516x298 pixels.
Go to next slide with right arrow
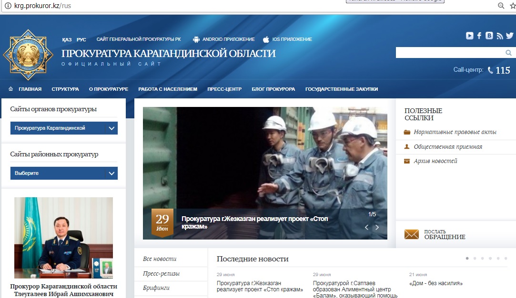(377, 227)
